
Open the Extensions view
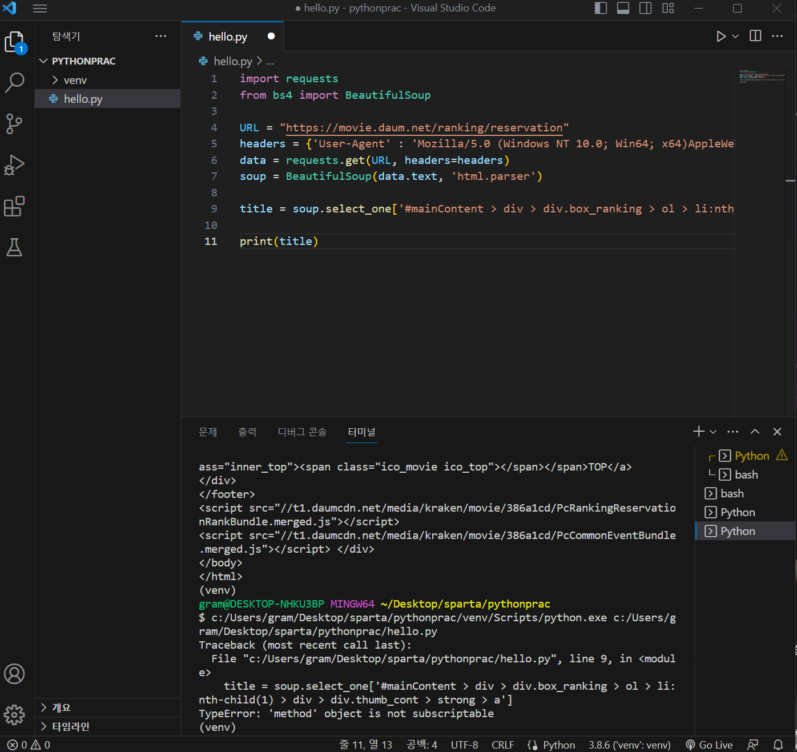pyautogui.click(x=14, y=206)
